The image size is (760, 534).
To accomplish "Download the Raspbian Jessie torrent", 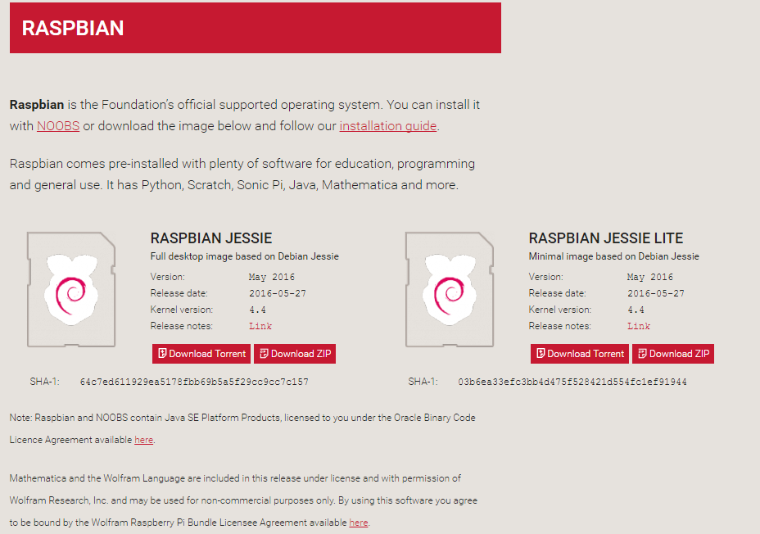I will click(x=201, y=354).
